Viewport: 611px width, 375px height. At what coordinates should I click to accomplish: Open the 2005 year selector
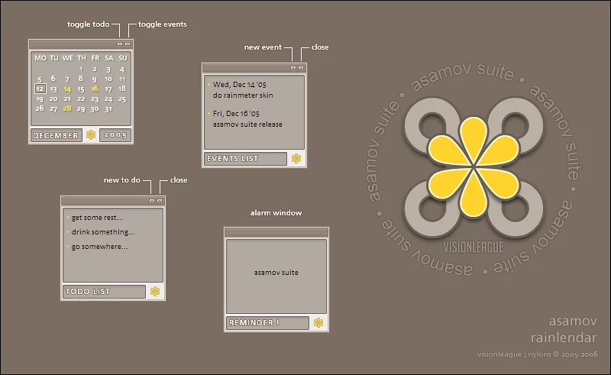pos(115,135)
